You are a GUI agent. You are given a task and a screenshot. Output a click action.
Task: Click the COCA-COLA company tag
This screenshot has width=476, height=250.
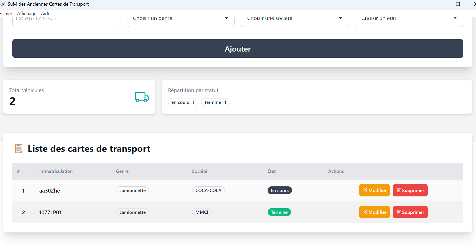208,190
